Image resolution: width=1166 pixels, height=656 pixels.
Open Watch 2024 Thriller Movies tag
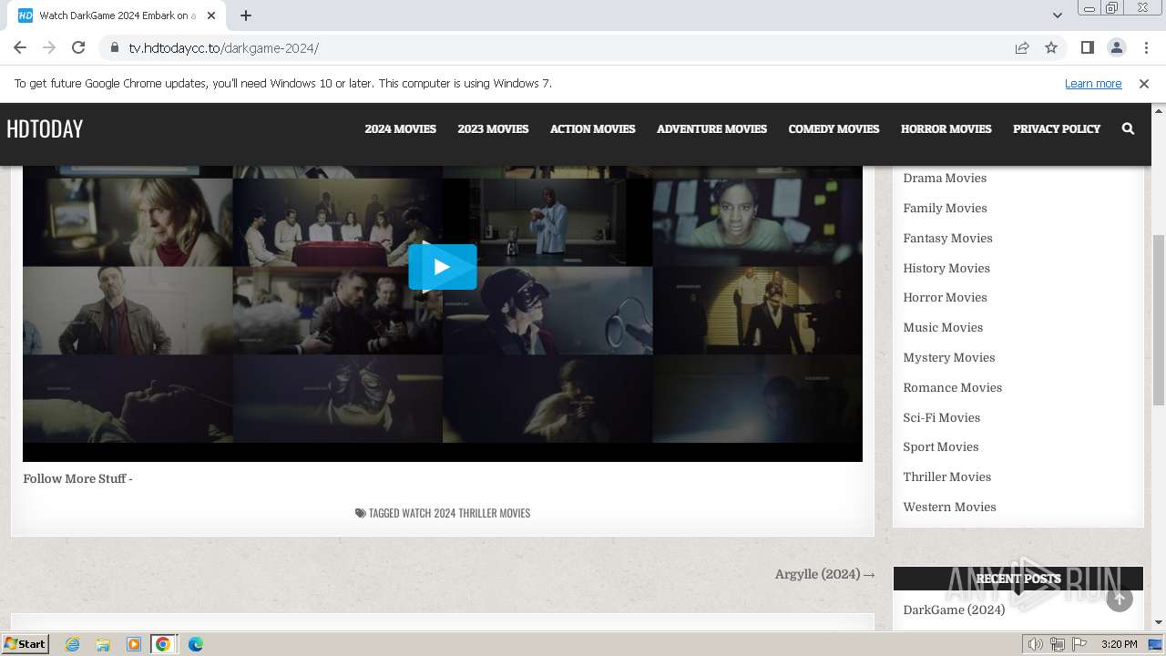(465, 513)
